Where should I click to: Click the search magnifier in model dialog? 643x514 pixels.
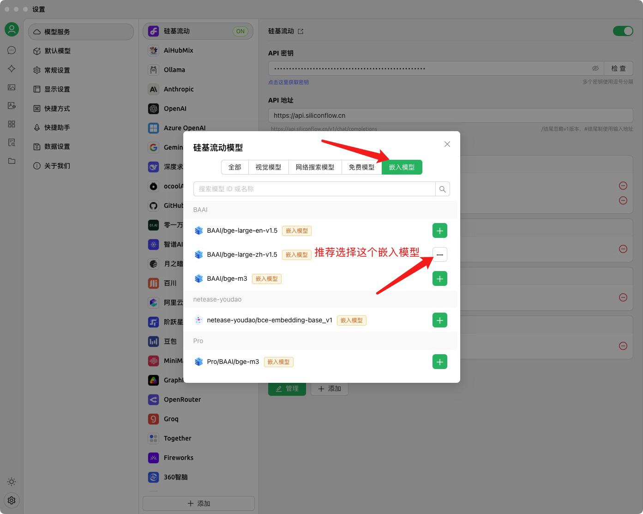tap(442, 189)
